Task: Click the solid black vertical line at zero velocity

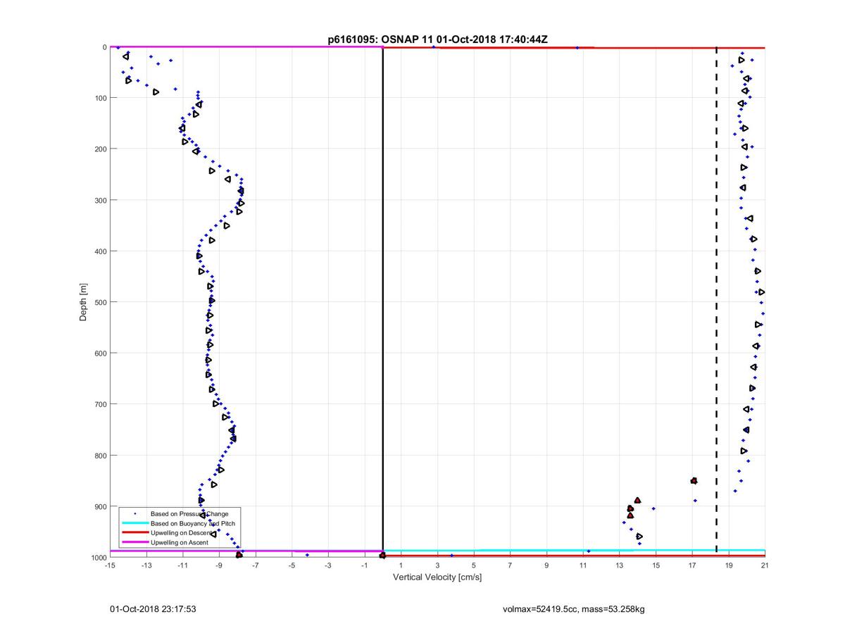Action: pyautogui.click(x=382, y=302)
